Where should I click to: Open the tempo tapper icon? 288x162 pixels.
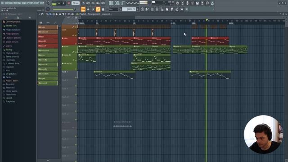177,9
